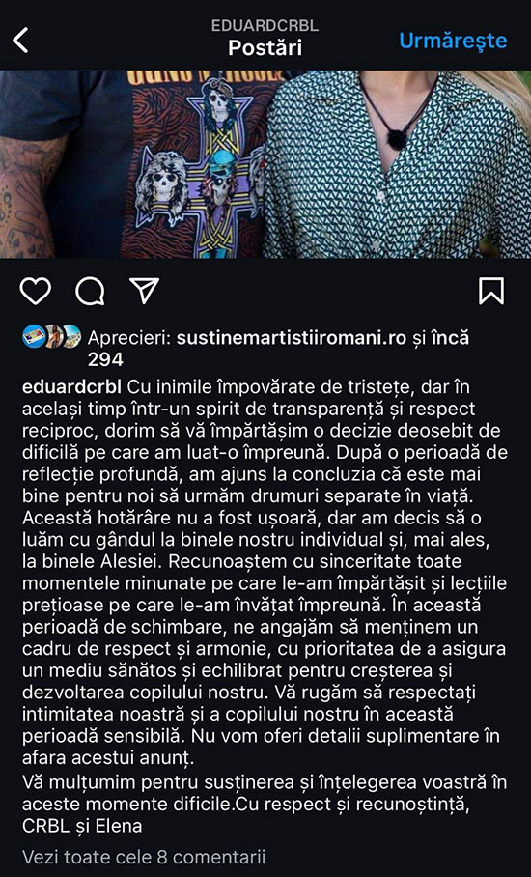This screenshot has width=531, height=877.
Task: View all 8 comments link
Action: click(144, 857)
